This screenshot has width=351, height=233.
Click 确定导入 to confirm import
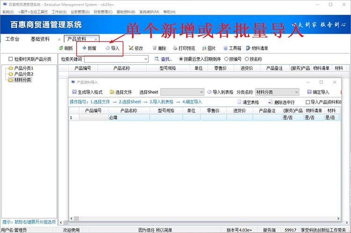point(318,92)
